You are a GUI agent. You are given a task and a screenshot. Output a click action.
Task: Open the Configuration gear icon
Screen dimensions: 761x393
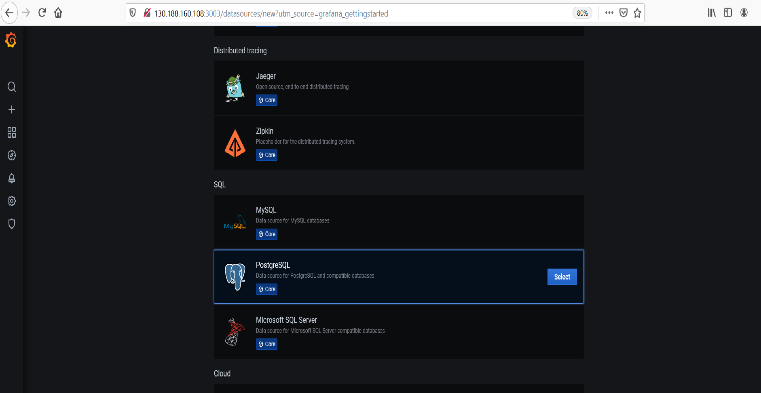pos(12,201)
